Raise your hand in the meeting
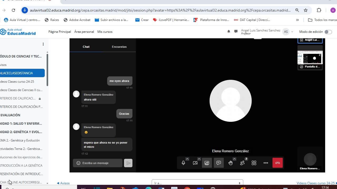Screen dimensions: 337x189 tap(230, 163)
